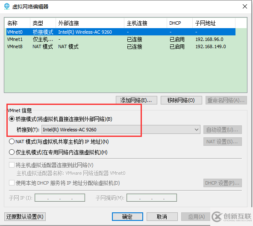Click NAT 设置(S) button
The height and width of the screenshot is (226, 253).
click(223, 142)
